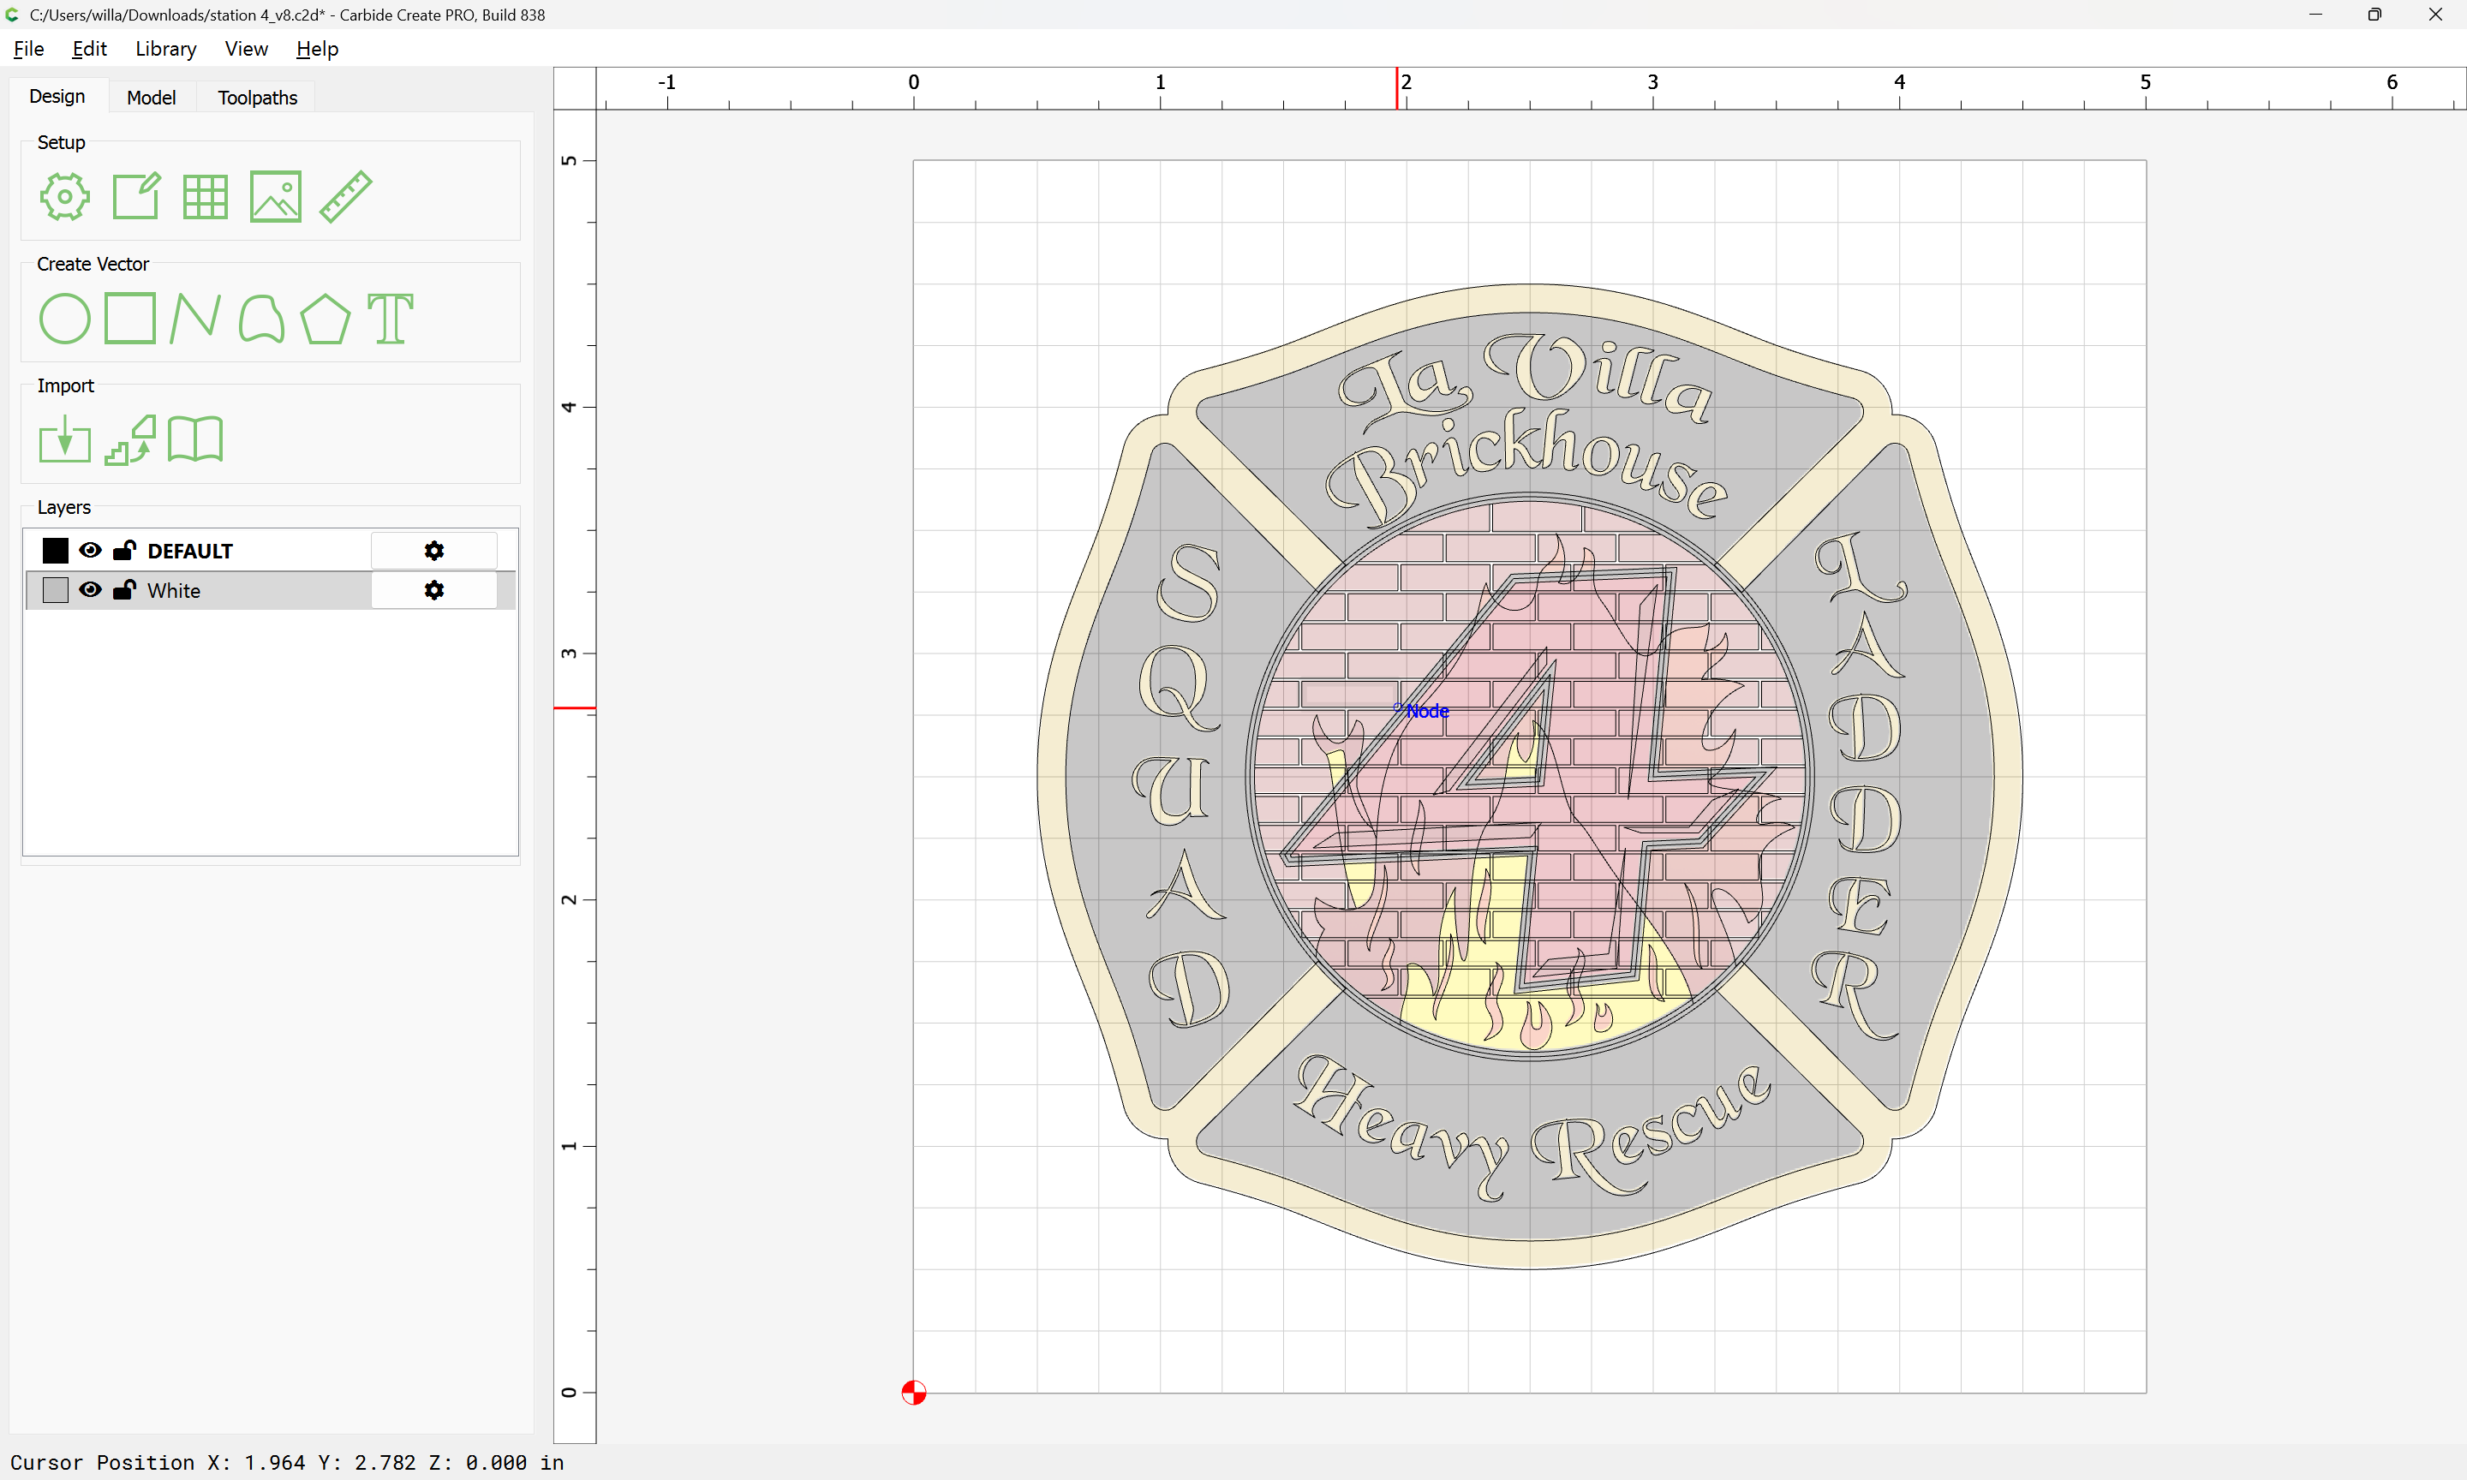Select the measure ruler tool
The height and width of the screenshot is (1480, 2467).
pyautogui.click(x=345, y=196)
